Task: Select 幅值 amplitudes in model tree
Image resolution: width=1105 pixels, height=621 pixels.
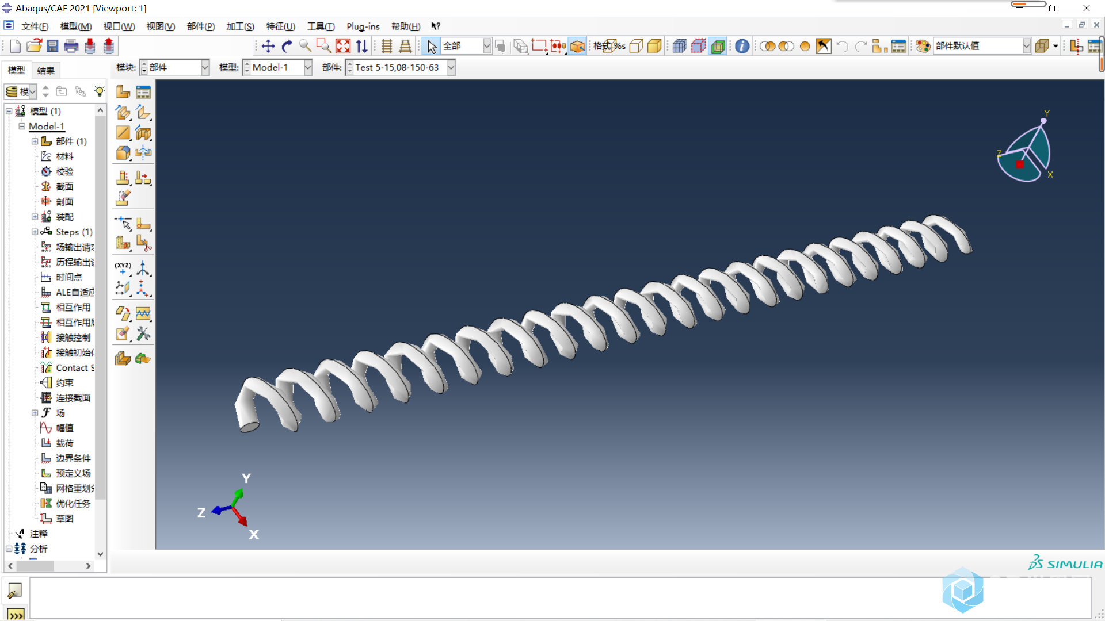Action: click(x=64, y=428)
